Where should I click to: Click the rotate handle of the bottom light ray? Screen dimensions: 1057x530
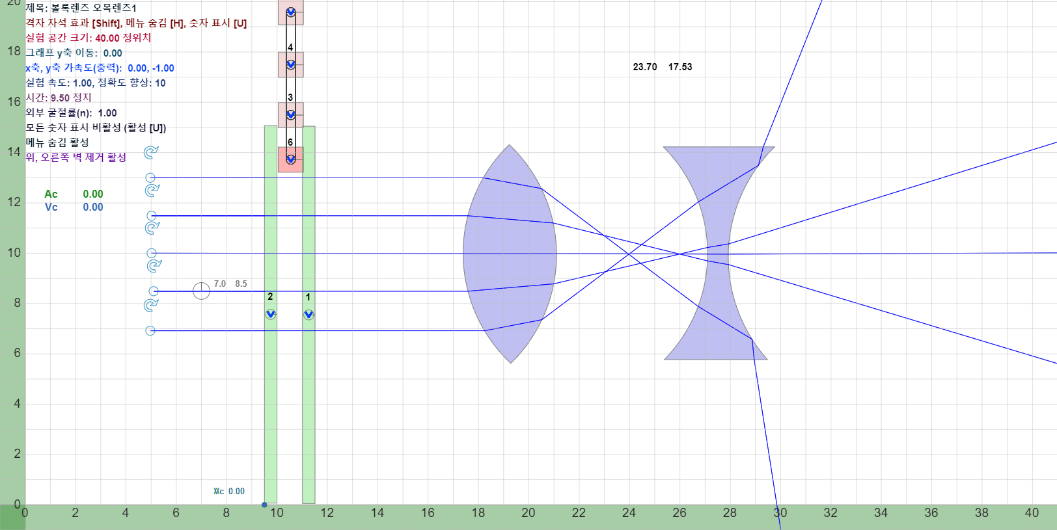[x=151, y=306]
